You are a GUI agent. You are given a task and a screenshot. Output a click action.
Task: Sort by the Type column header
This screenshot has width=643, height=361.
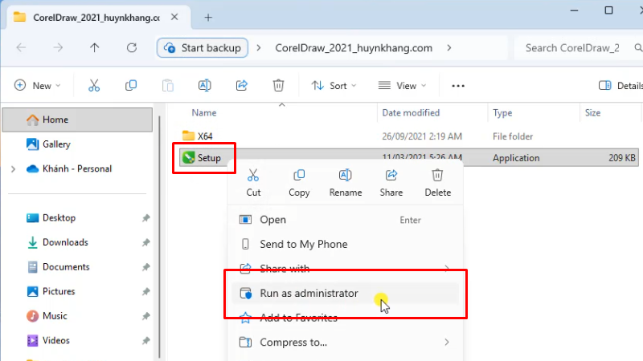pos(502,113)
